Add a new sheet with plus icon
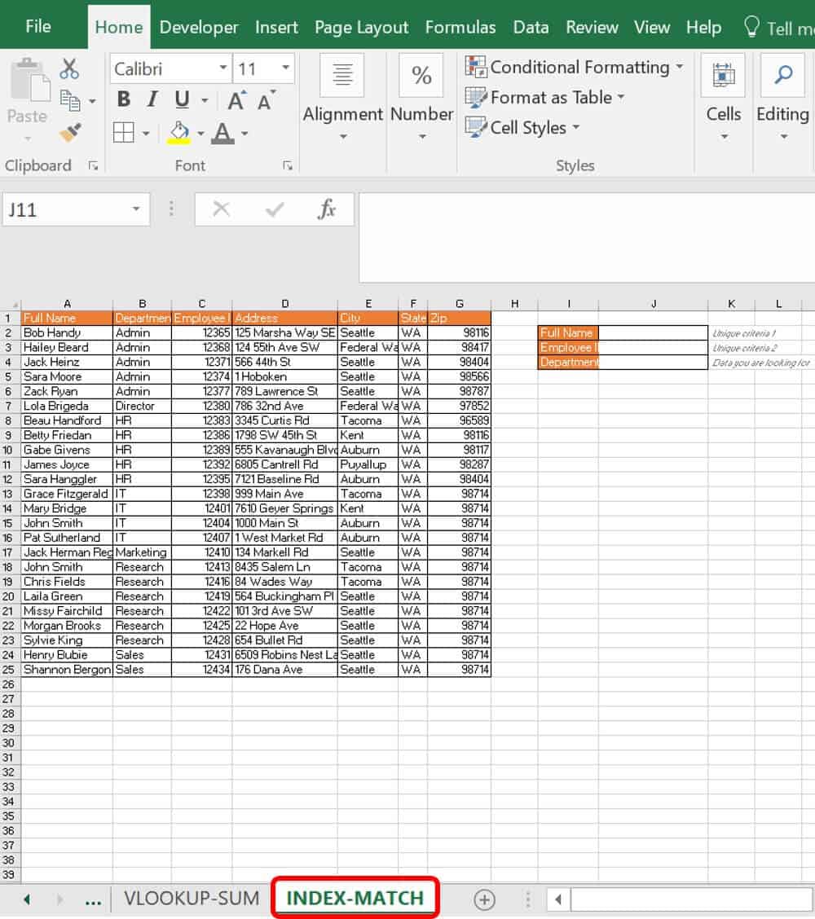815x919 pixels. pyautogui.click(x=484, y=899)
